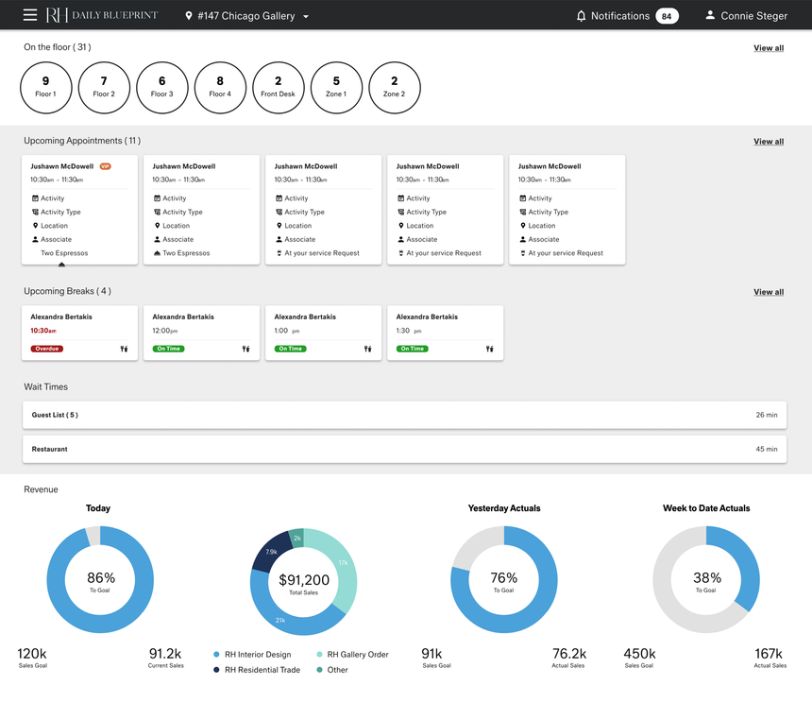This screenshot has width=812, height=702.
Task: Click the VIP badge on the first appointment
Action: (106, 166)
